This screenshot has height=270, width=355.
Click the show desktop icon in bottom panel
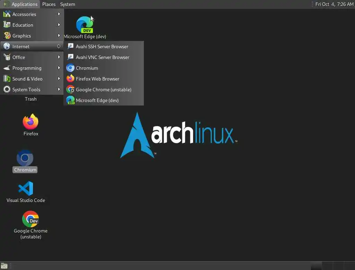[x=4, y=266]
